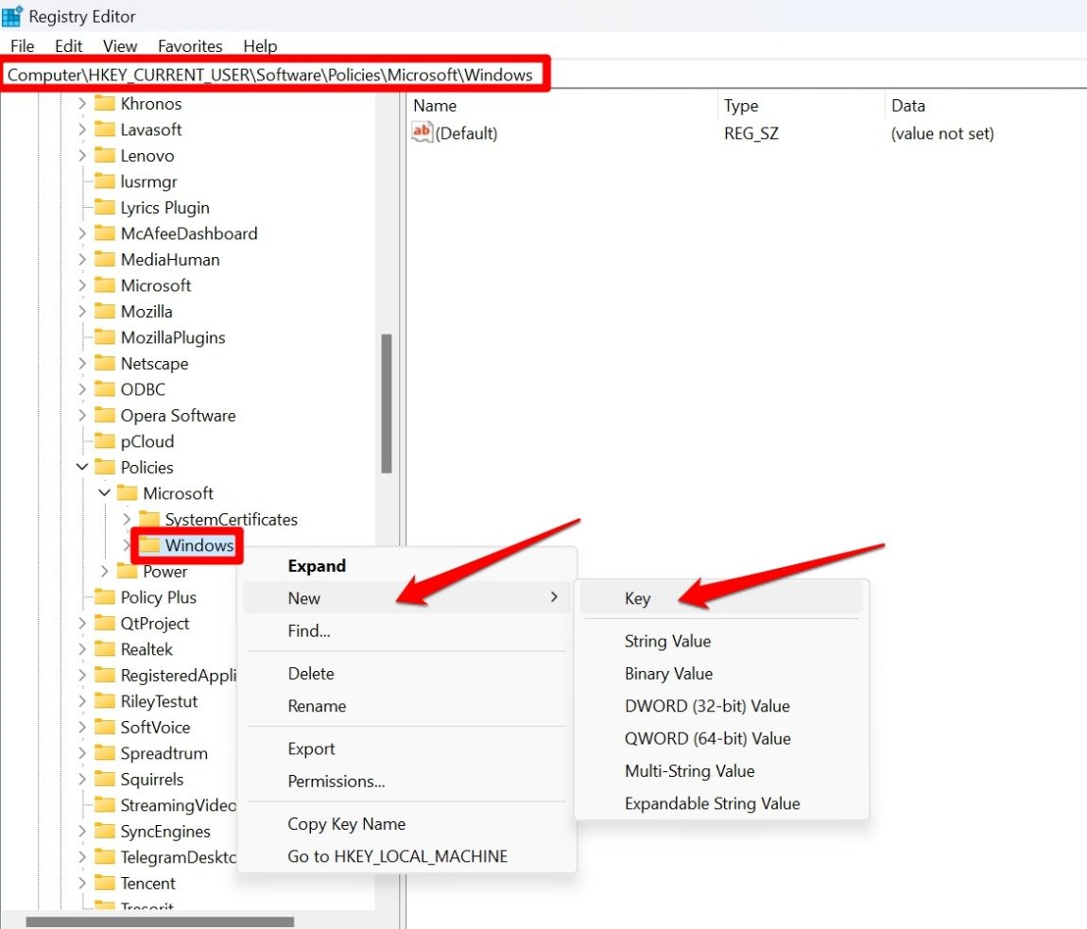
Task: Choose Permissions... in the context menu
Action: (x=407, y=782)
